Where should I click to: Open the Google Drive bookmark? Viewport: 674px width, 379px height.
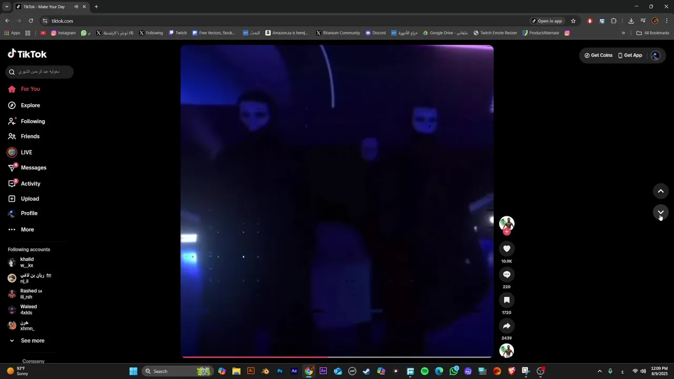point(445,33)
